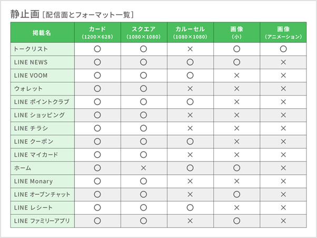This screenshot has width=317, height=238.
Task: Click the circle in LINE クーポン カルーセル column
Action: [x=190, y=141]
